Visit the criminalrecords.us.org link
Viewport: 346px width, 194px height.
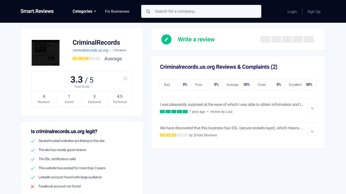pyautogui.click(x=90, y=50)
